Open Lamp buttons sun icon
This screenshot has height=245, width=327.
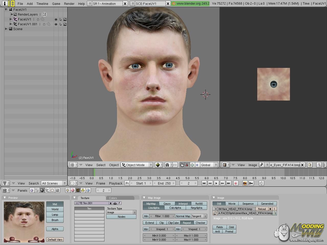tap(68, 190)
